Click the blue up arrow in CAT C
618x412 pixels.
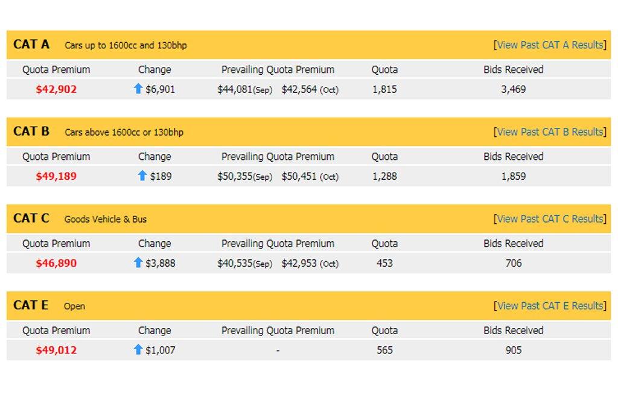[x=138, y=262]
